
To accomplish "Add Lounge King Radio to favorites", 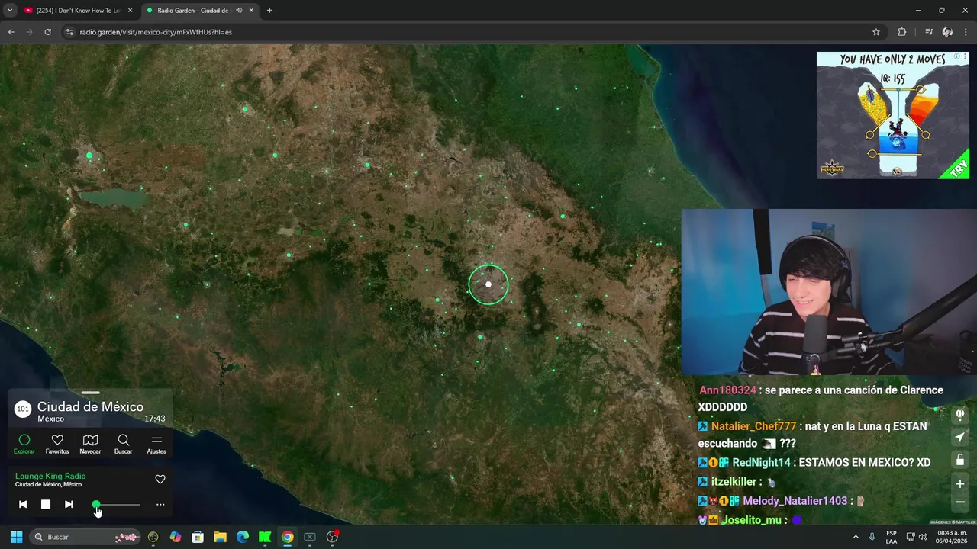I will click(x=160, y=480).
